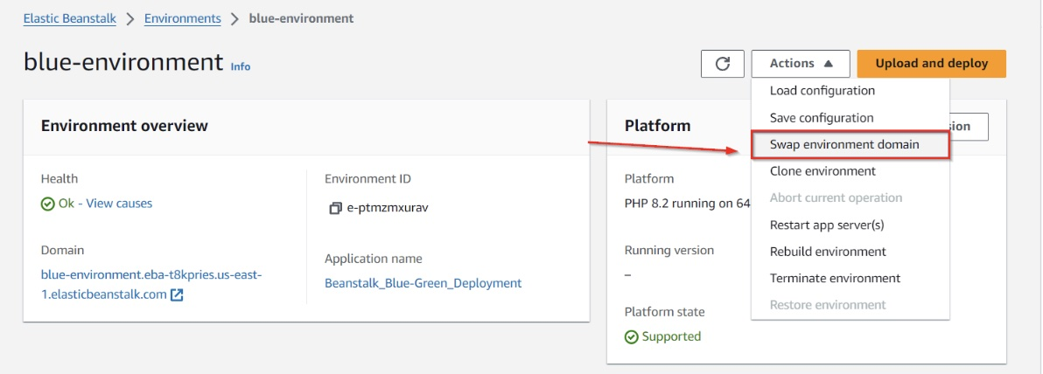Viewport: 1043px width, 374px height.
Task: Click the refresh environment icon button
Action: (x=723, y=64)
